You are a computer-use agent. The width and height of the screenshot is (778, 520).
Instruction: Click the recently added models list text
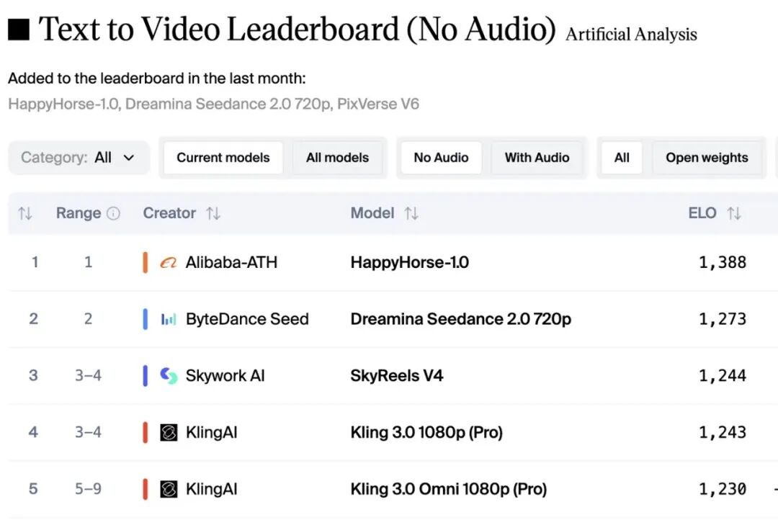tap(213, 104)
